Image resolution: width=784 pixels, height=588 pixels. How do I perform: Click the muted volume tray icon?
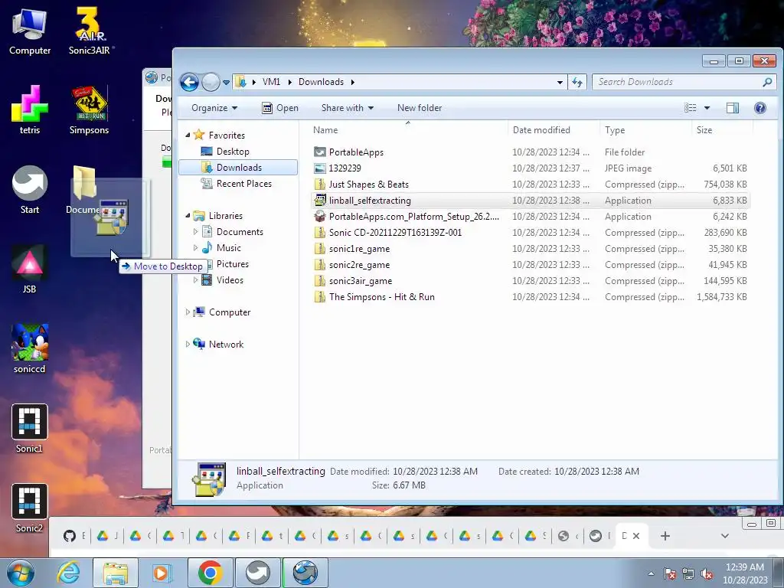pos(707,574)
